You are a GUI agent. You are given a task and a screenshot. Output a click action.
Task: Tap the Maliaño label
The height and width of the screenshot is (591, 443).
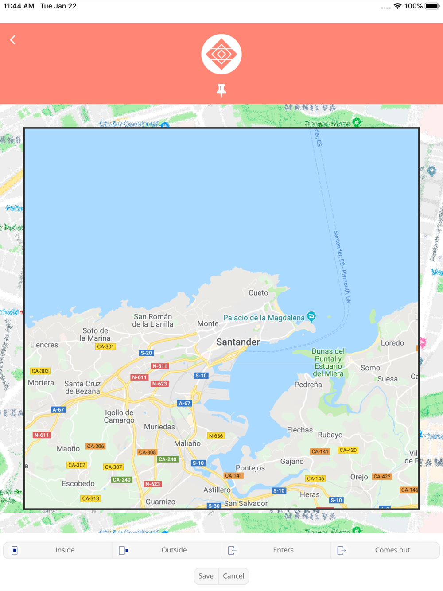tap(187, 443)
